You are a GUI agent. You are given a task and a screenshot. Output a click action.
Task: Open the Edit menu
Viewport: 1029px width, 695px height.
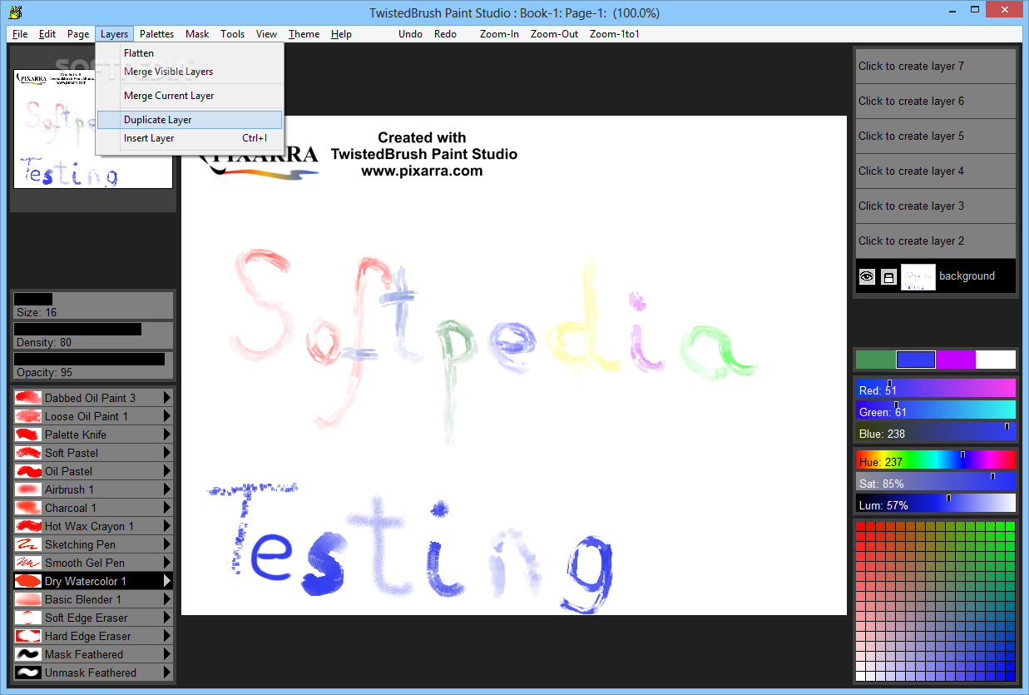(x=47, y=34)
